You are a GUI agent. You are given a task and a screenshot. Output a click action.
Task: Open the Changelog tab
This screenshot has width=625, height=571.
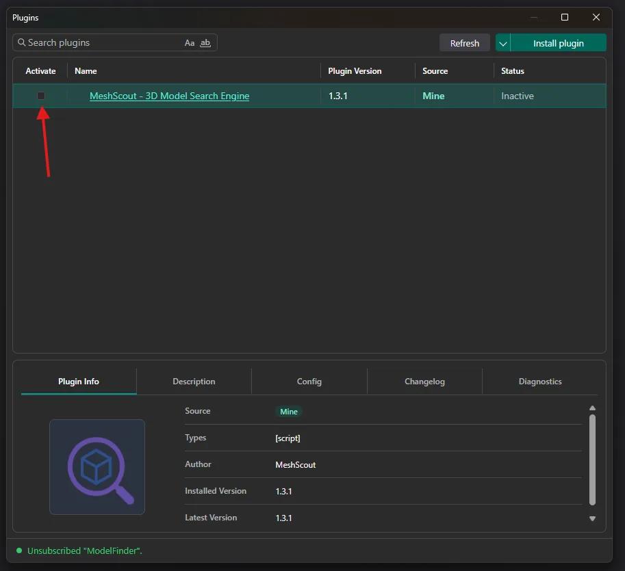424,382
